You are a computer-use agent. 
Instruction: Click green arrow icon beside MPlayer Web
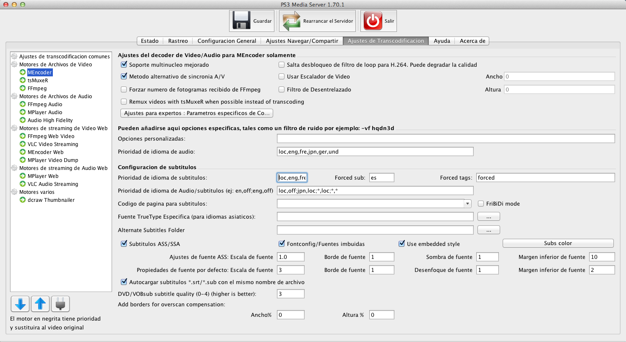pos(23,176)
